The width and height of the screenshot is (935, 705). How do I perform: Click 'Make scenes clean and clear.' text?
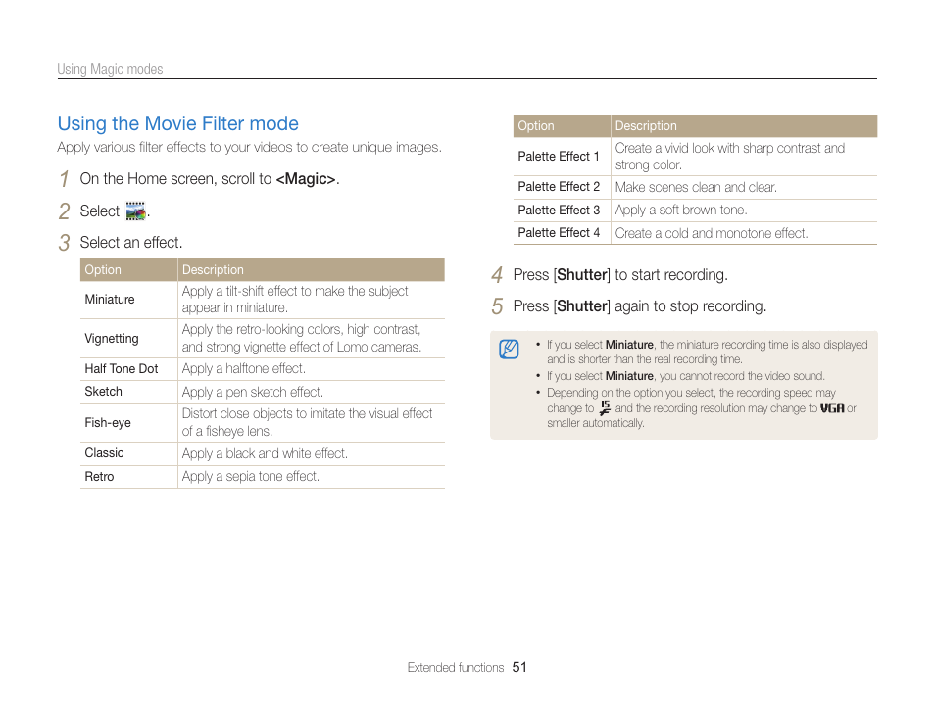point(696,187)
